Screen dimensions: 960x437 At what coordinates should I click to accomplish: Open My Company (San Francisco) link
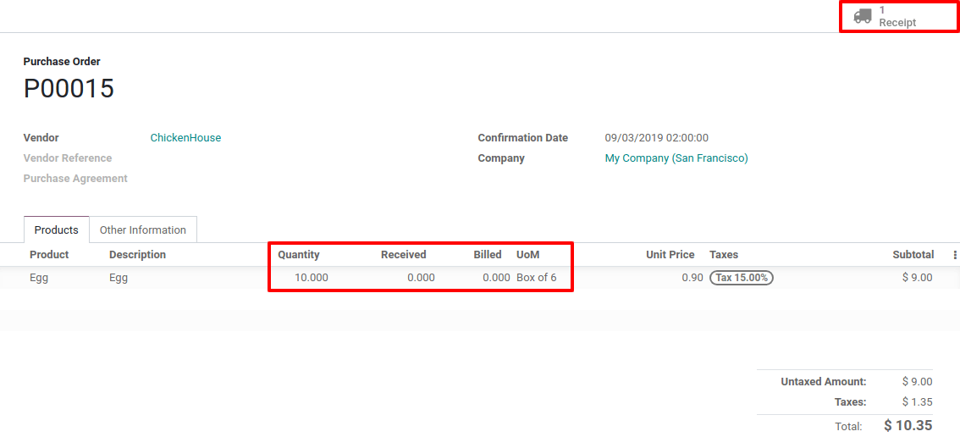pyautogui.click(x=676, y=158)
